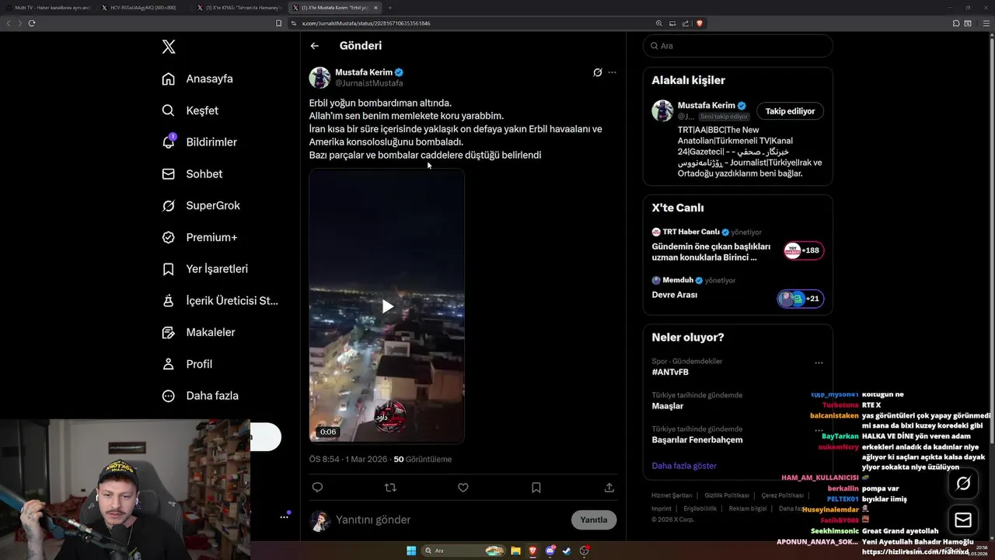The height and width of the screenshot is (560, 995).
Task: Open Anasayfa home page
Action: pyautogui.click(x=197, y=79)
